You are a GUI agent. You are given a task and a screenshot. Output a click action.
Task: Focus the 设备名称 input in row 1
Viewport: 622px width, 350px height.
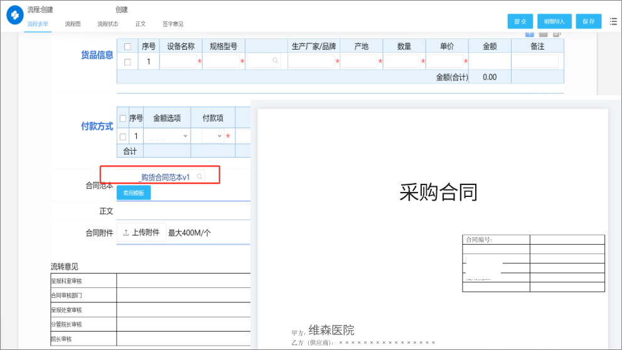pyautogui.click(x=178, y=61)
